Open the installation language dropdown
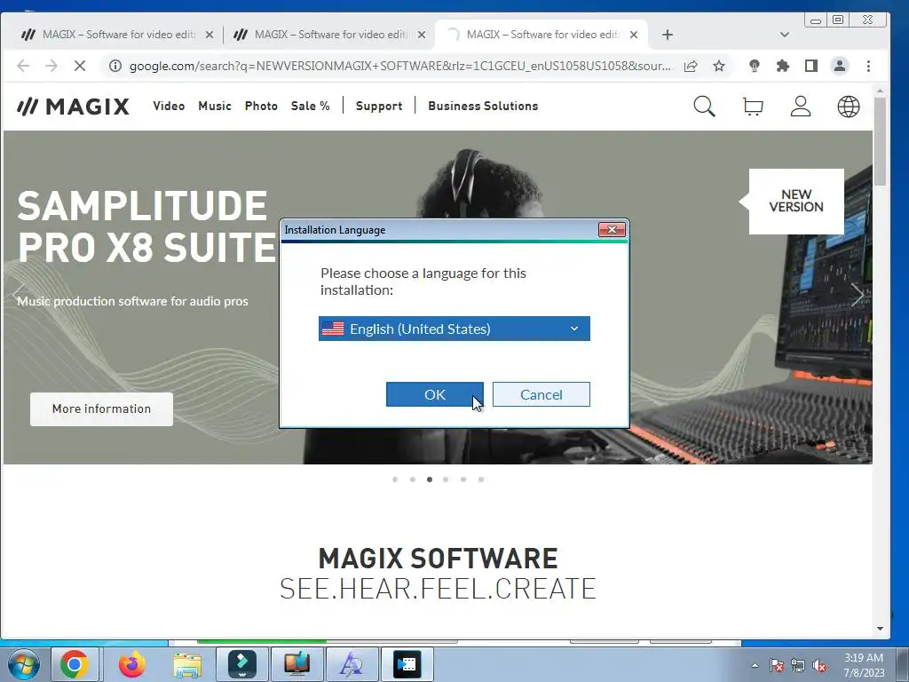909x682 pixels. (454, 329)
